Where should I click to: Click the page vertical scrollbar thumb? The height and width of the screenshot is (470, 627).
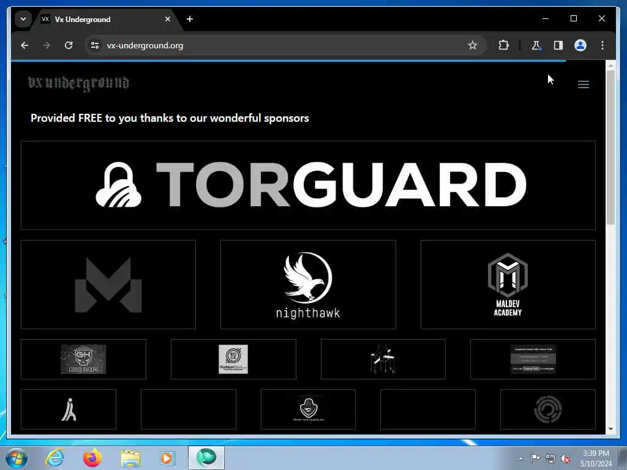(x=610, y=147)
